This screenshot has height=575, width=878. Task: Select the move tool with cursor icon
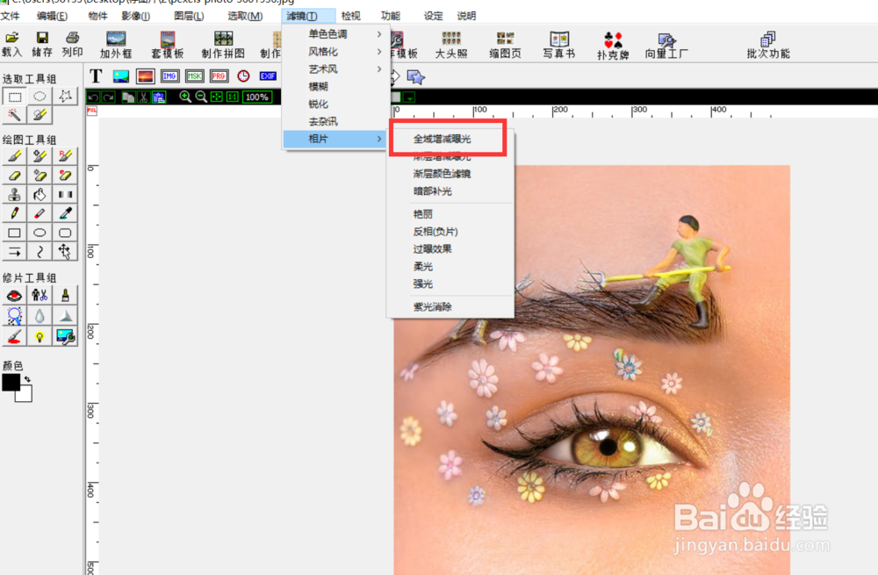click(x=65, y=251)
